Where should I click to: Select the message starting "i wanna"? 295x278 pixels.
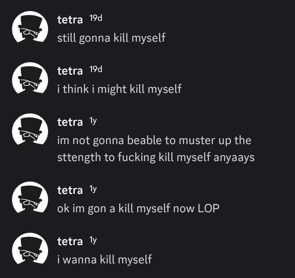click(x=104, y=259)
